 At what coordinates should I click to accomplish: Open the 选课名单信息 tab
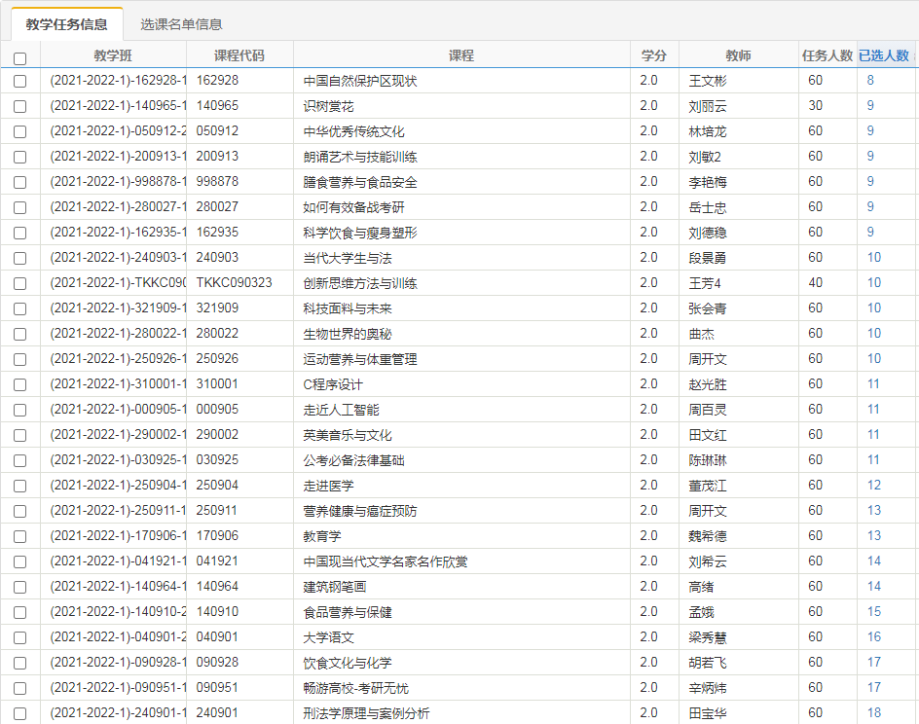181,24
